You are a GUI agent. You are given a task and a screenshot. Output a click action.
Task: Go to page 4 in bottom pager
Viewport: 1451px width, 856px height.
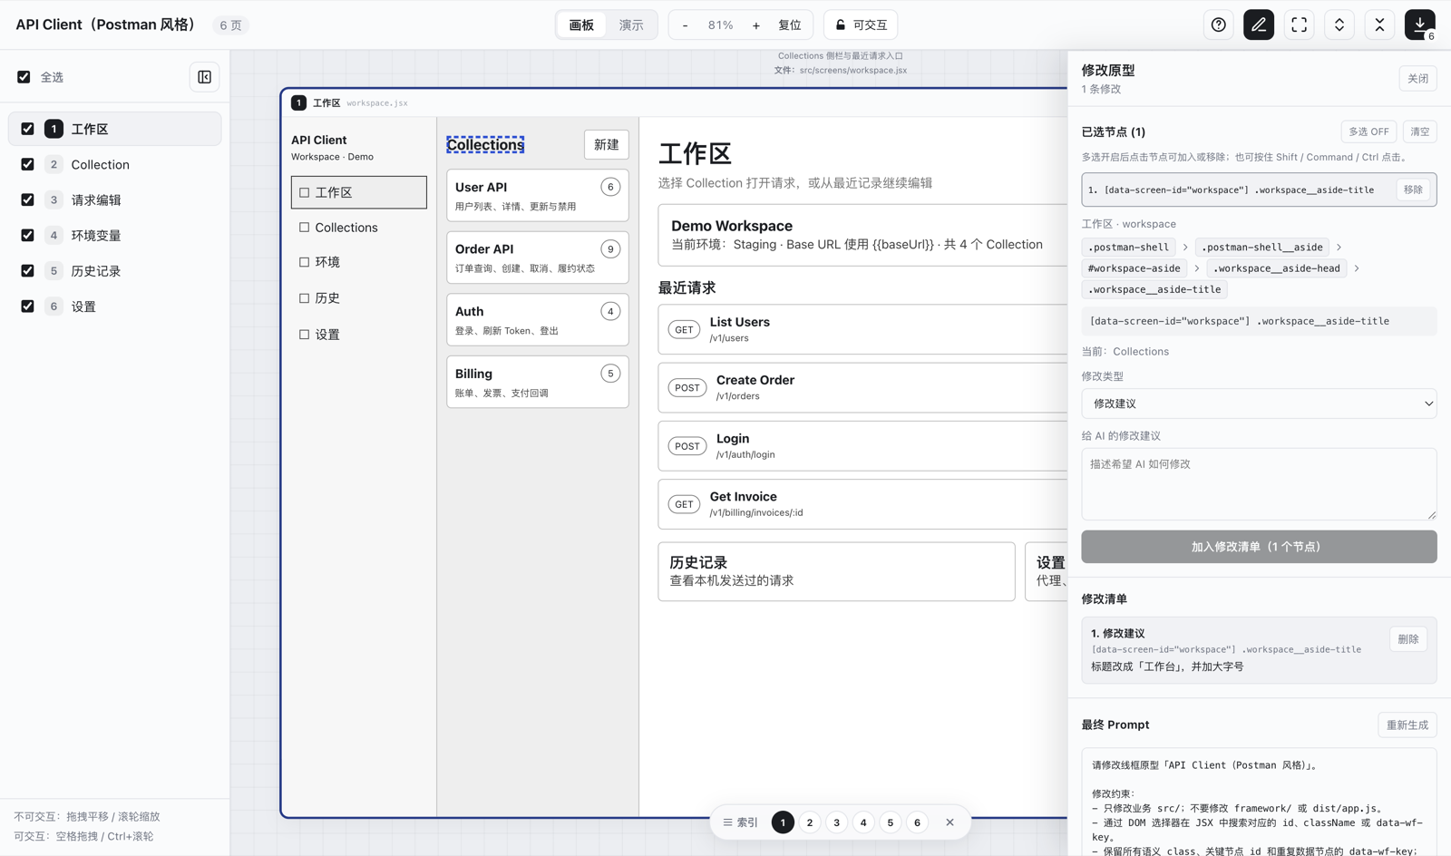pos(863,822)
